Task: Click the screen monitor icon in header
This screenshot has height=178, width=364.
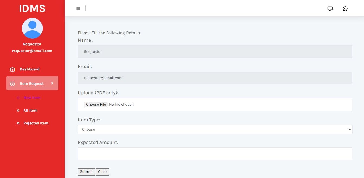Action: click(330, 9)
